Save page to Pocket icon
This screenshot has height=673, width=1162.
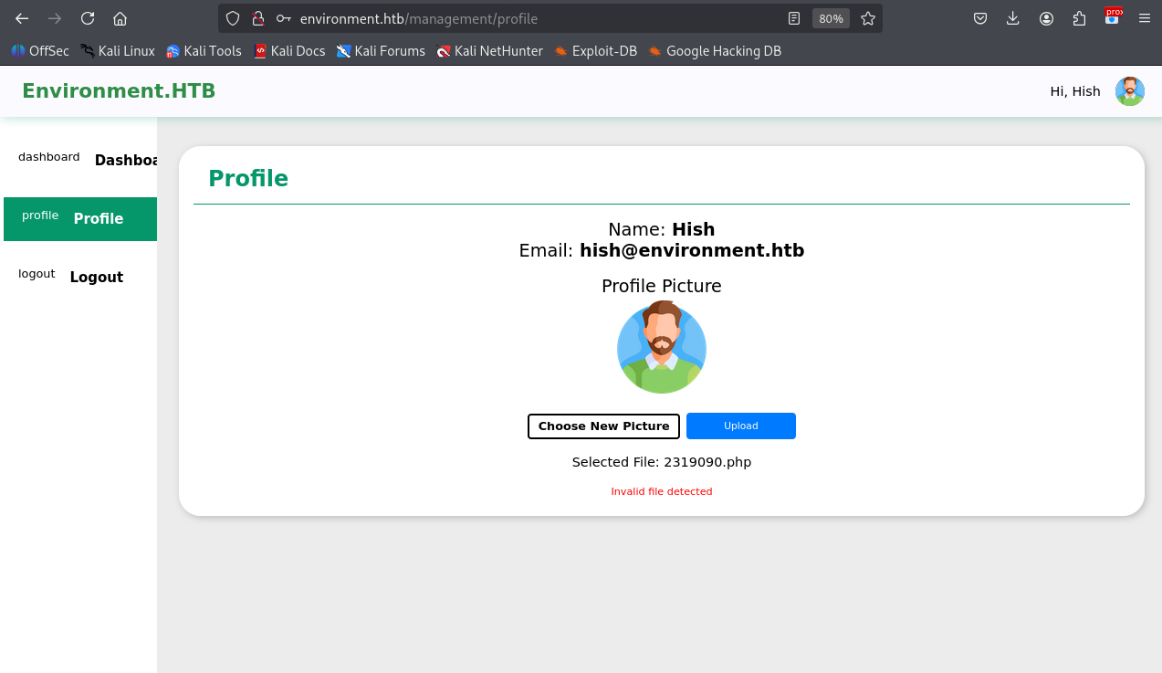tap(980, 18)
